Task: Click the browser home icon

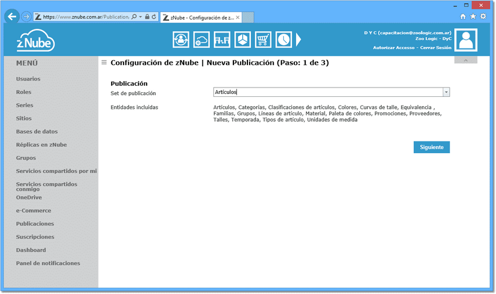Action: (463, 16)
